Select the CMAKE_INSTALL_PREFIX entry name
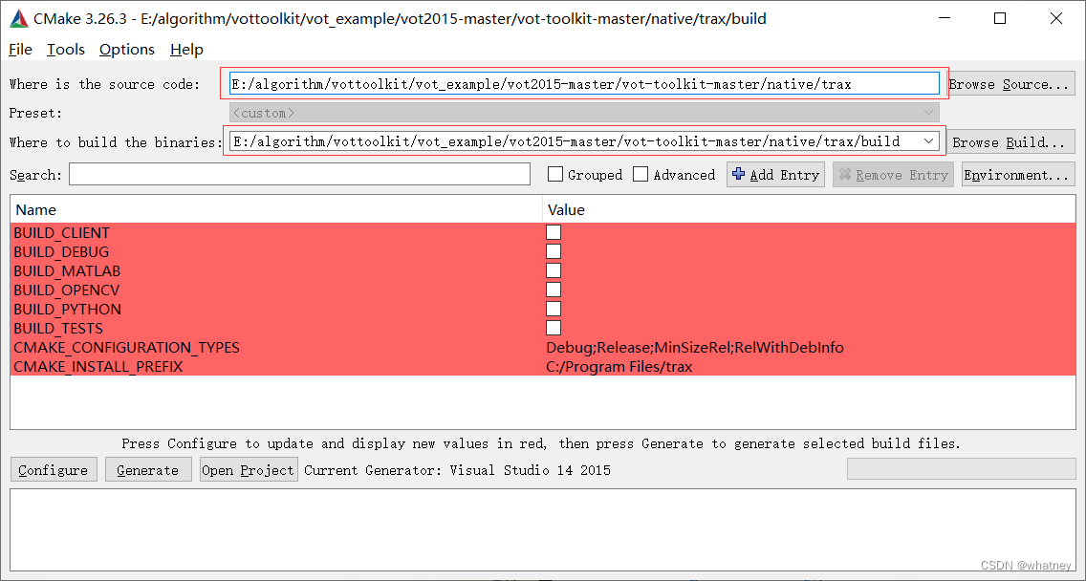The width and height of the screenshot is (1086, 581). (x=98, y=366)
